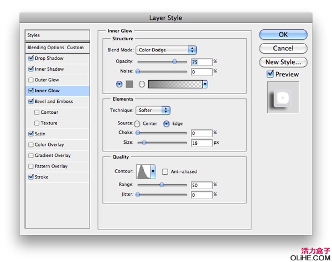The height and width of the screenshot is (262, 332).
Task: Click the Noise value field
Action: pos(201,72)
